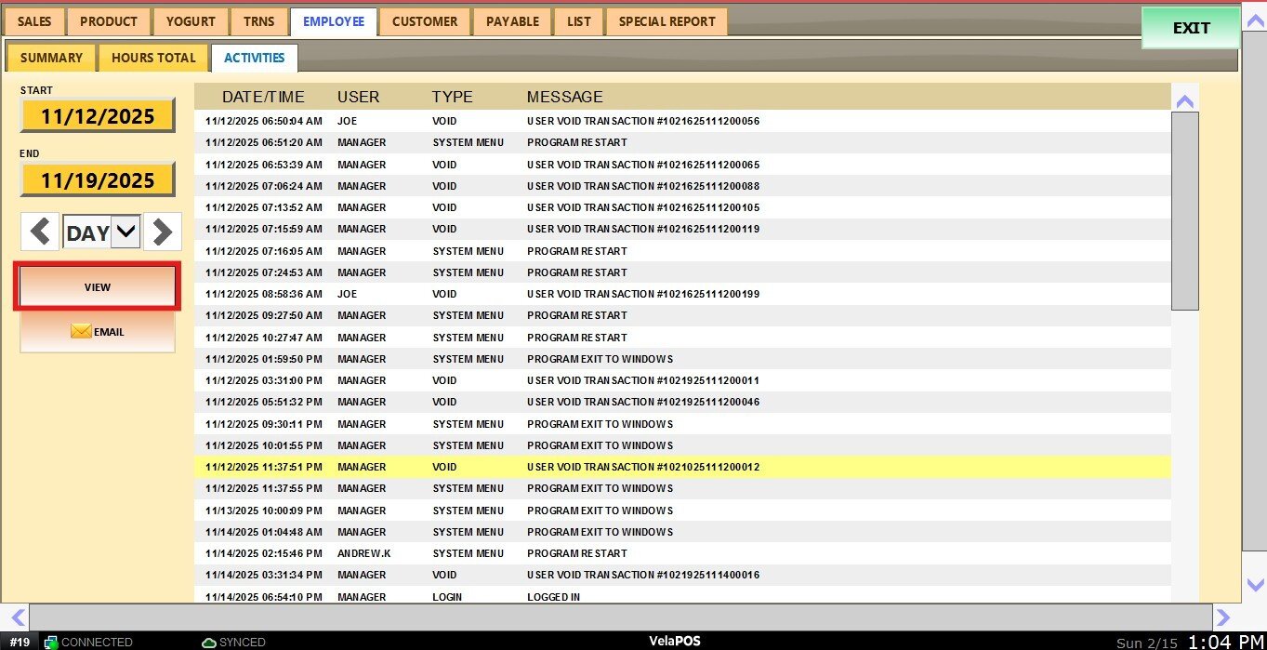
Task: Click the previous day left arrow
Action: point(39,232)
